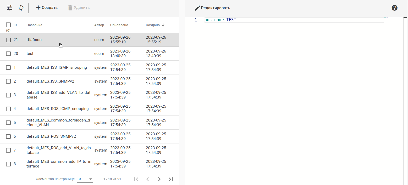Viewport: 408px width, 185px height.
Task: Go to the next page arrow
Action: coord(159,179)
